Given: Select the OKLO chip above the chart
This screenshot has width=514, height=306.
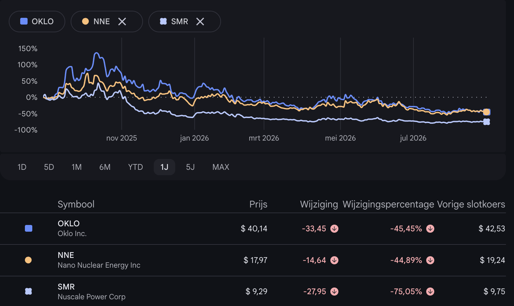Looking at the screenshot, I should (37, 22).
